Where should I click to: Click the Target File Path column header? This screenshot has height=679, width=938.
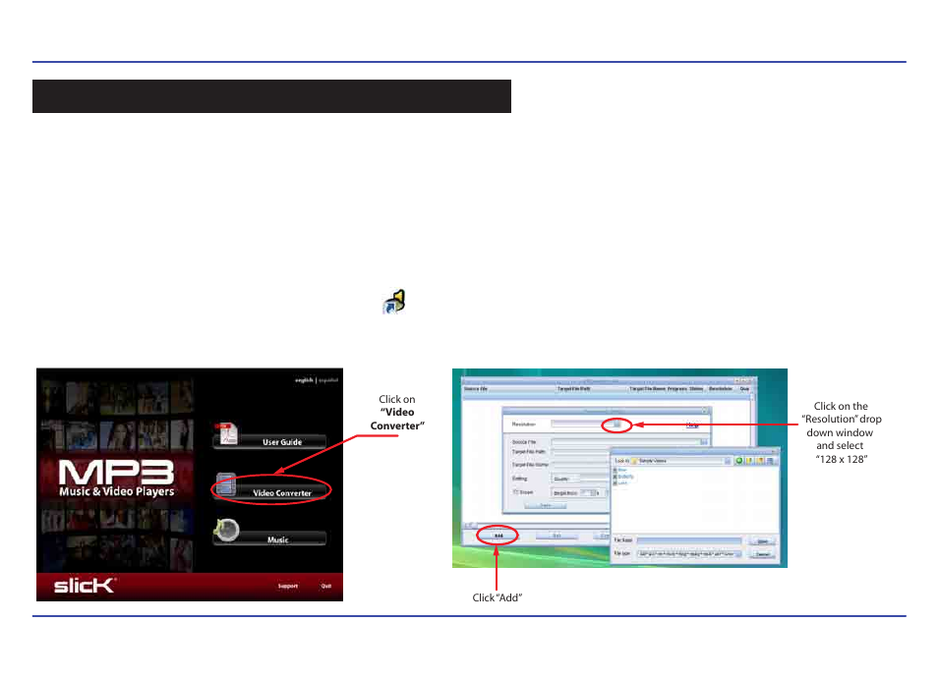tap(573, 388)
